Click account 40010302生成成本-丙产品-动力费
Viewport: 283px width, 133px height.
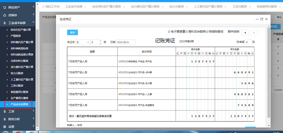tap(135, 83)
